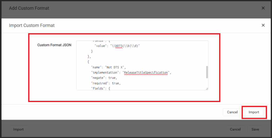272x138 pixels.
Task: Click the dimmed Import button at bottom-left
Action: click(x=18, y=129)
